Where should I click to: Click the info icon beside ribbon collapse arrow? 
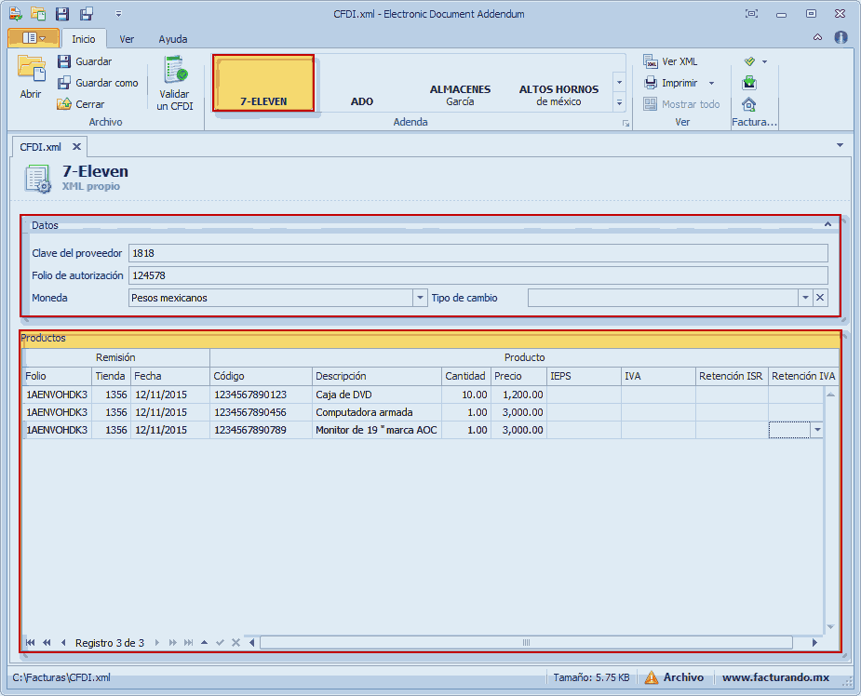[x=841, y=38]
